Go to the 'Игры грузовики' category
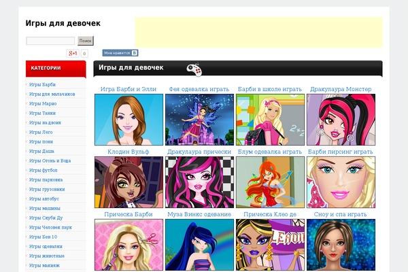The width and height of the screenshot is (408, 272). coord(47,189)
